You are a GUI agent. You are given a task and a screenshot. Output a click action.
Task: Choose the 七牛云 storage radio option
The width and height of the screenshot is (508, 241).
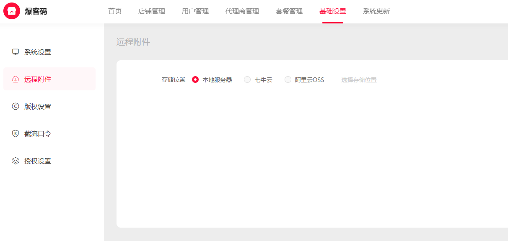(x=247, y=80)
